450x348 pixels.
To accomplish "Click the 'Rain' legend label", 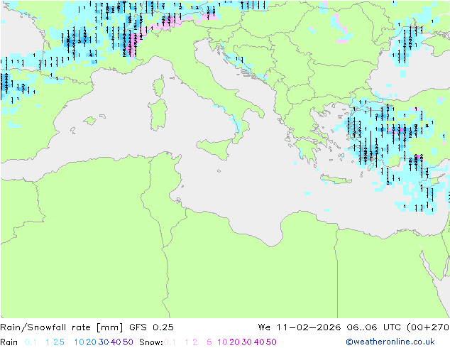I will point(9,342).
